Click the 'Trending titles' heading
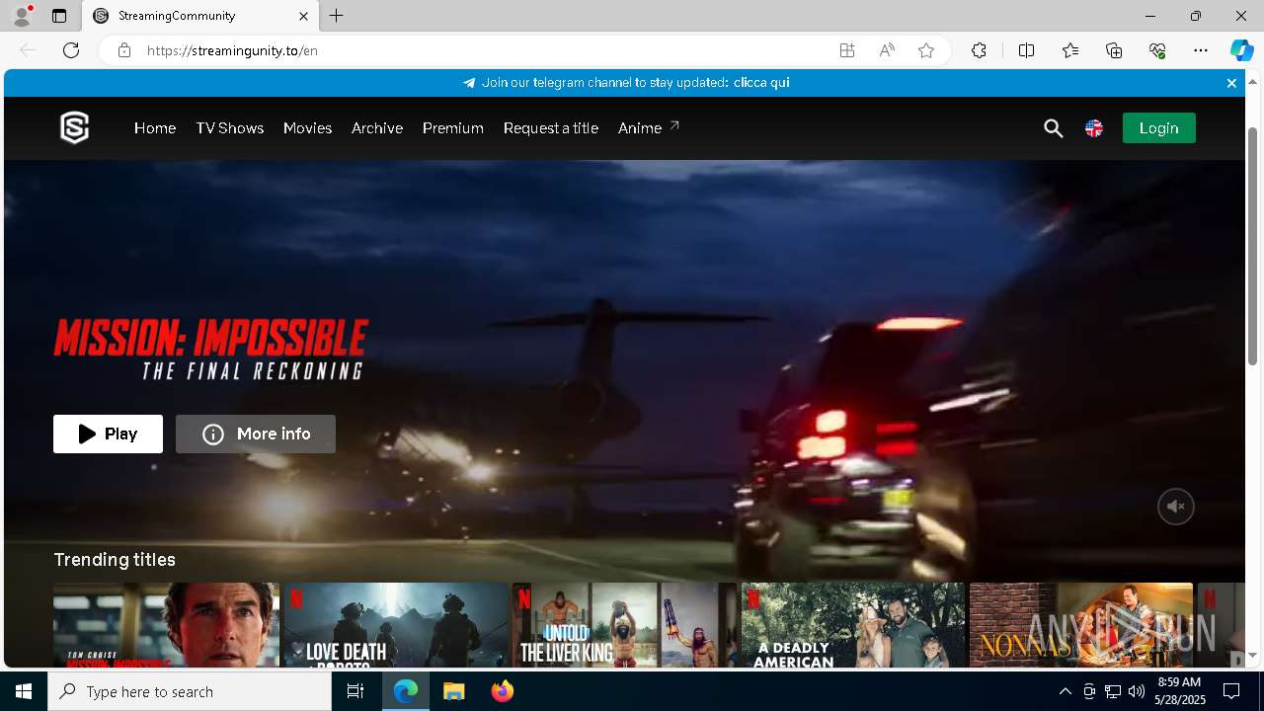 [x=115, y=560]
